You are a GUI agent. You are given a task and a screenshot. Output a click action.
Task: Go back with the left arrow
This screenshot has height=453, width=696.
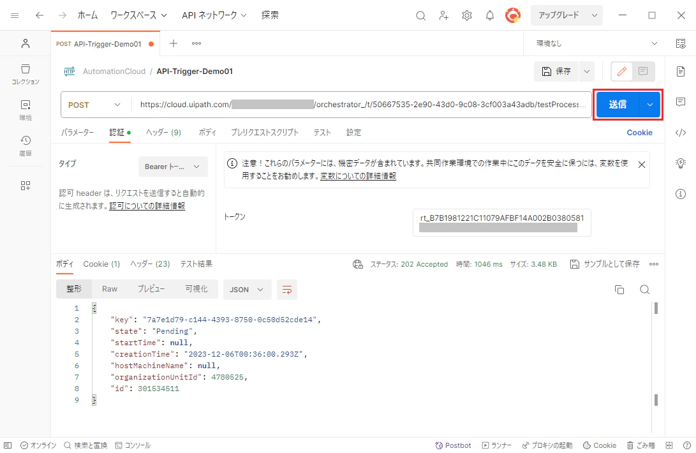pyautogui.click(x=40, y=15)
